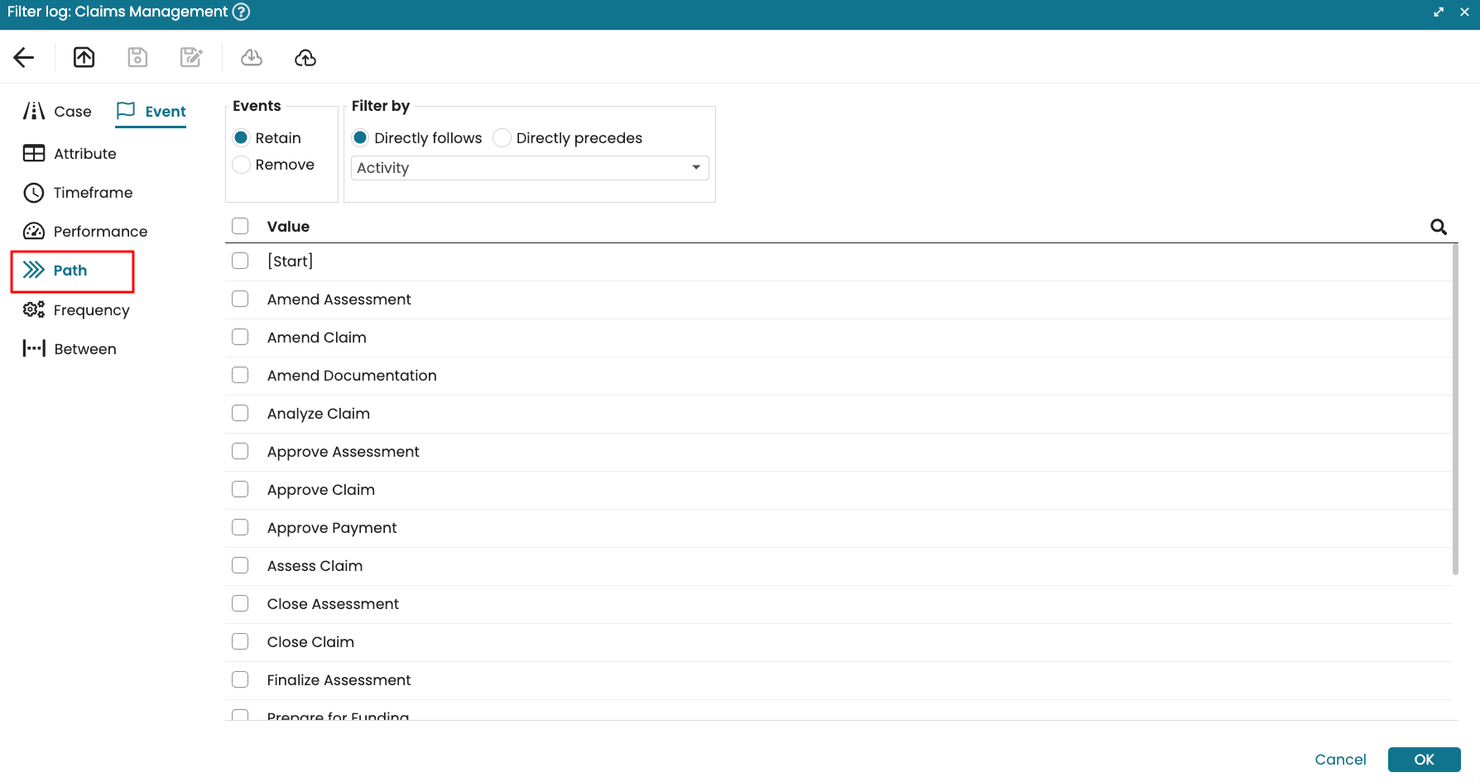Click the search magnifier in Value header

(1439, 227)
